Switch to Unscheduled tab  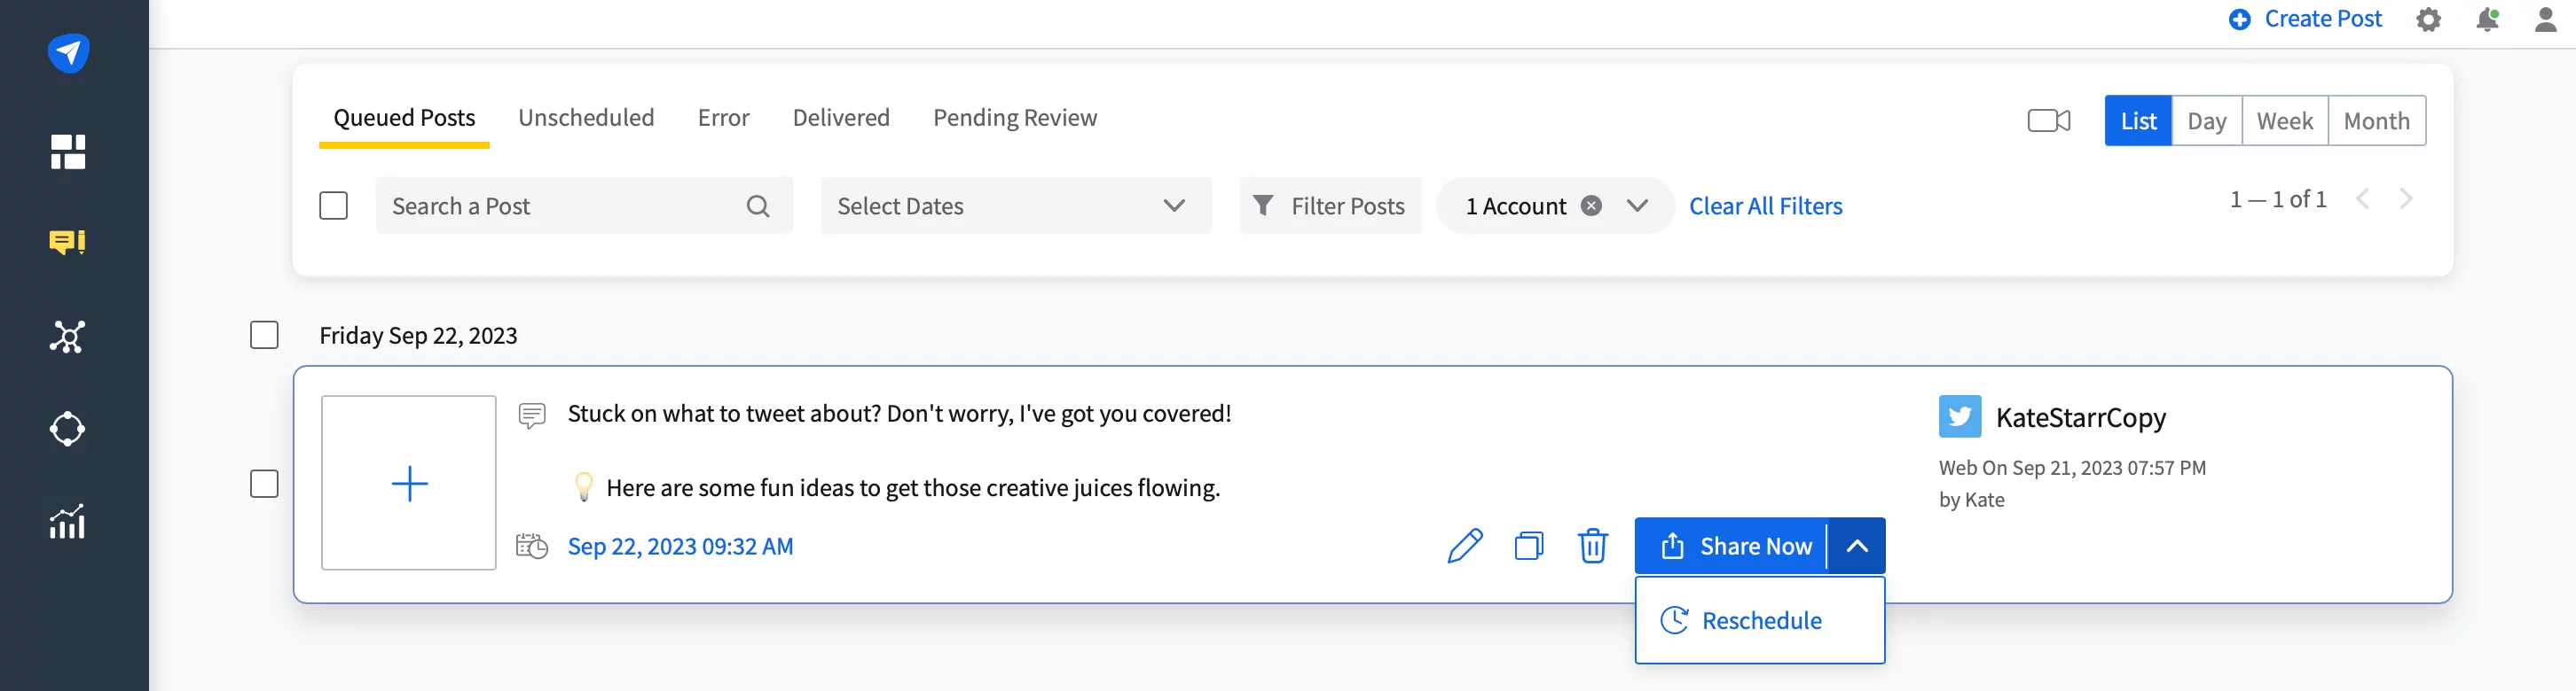[x=586, y=118]
